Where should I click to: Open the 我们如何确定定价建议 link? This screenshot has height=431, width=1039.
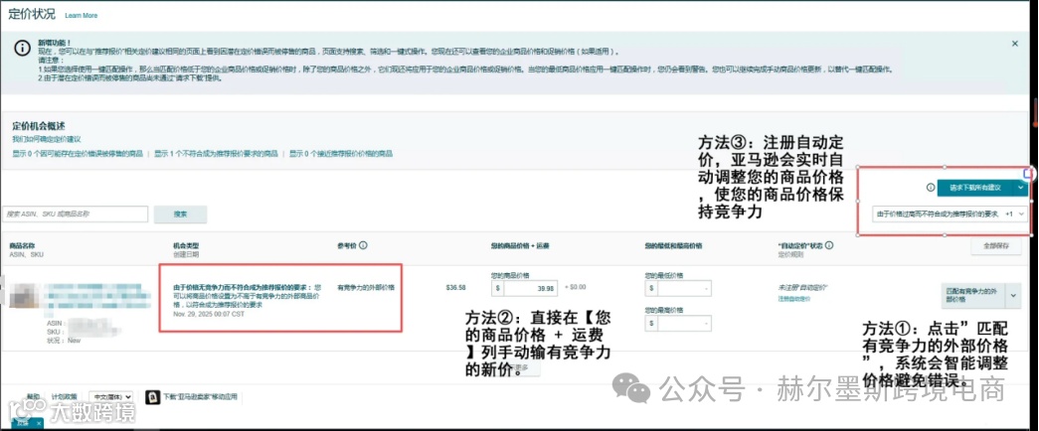(47, 140)
